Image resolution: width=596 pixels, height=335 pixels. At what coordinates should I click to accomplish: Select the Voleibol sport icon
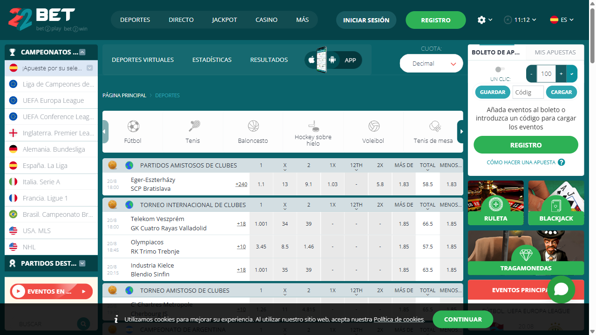tap(373, 126)
